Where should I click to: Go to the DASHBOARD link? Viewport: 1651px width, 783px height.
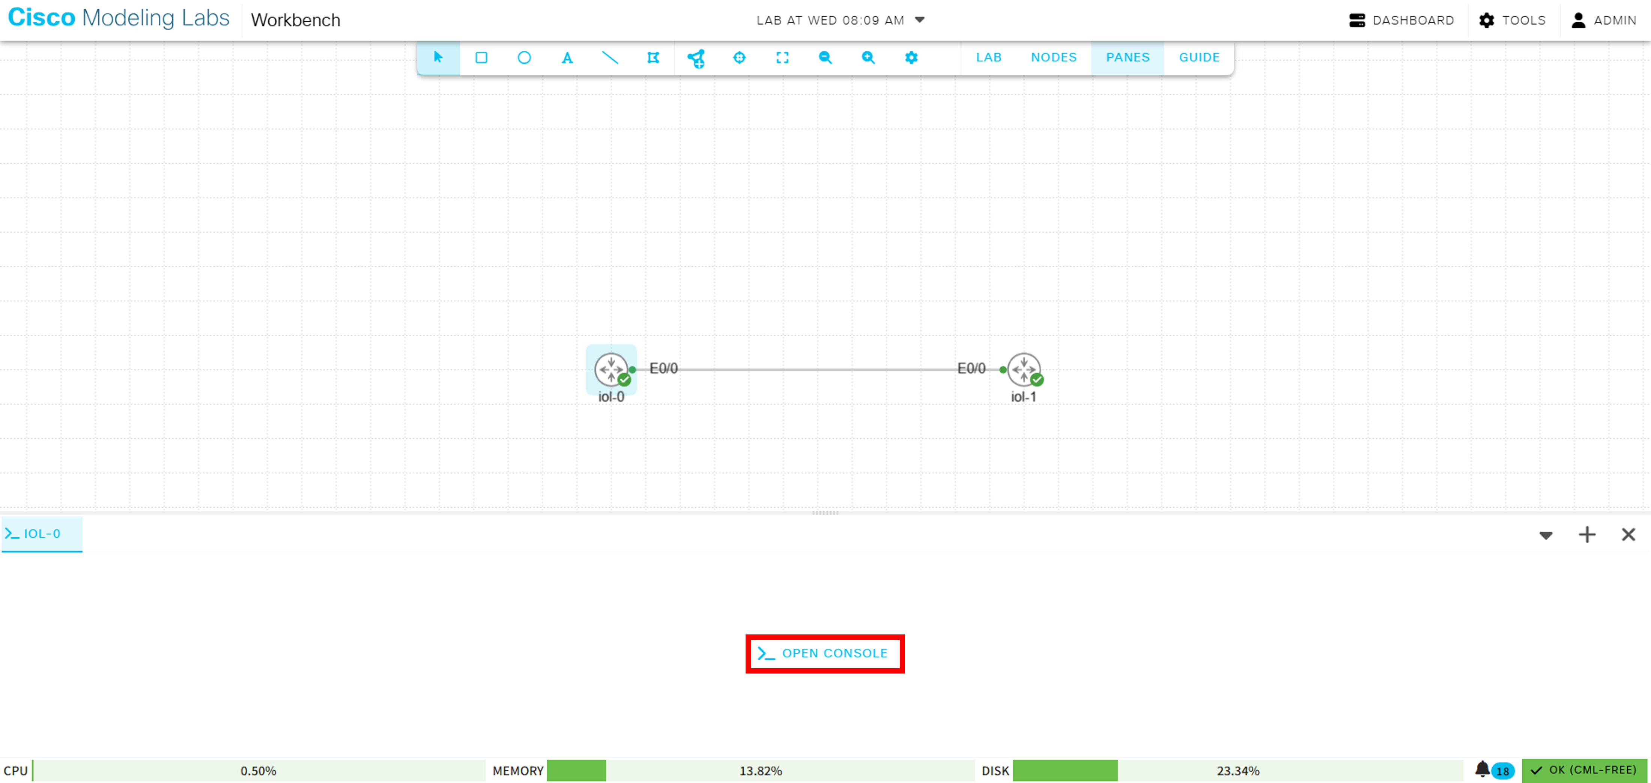(x=1402, y=21)
